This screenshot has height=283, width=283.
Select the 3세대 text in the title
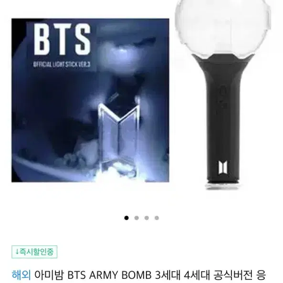168,275
